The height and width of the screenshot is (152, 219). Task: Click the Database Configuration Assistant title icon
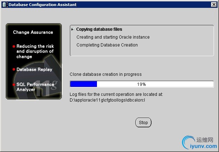click(x=5, y=5)
